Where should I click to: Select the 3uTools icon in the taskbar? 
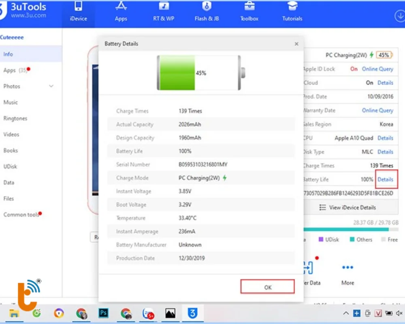point(192,313)
